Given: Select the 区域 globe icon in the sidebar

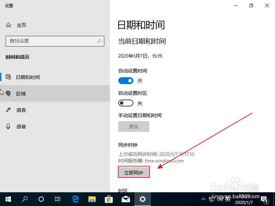Looking at the screenshot, I should pos(8,93).
